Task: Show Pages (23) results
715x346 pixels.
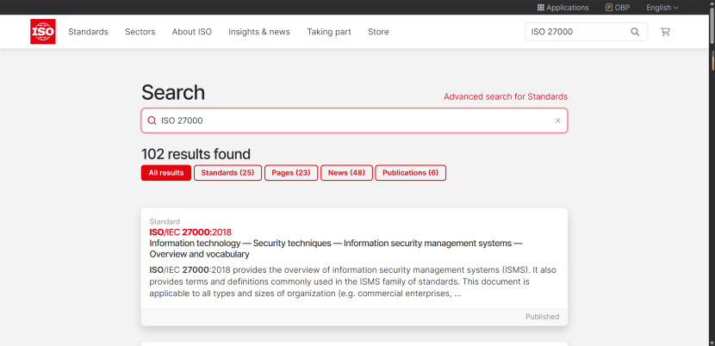Action: pyautogui.click(x=290, y=173)
